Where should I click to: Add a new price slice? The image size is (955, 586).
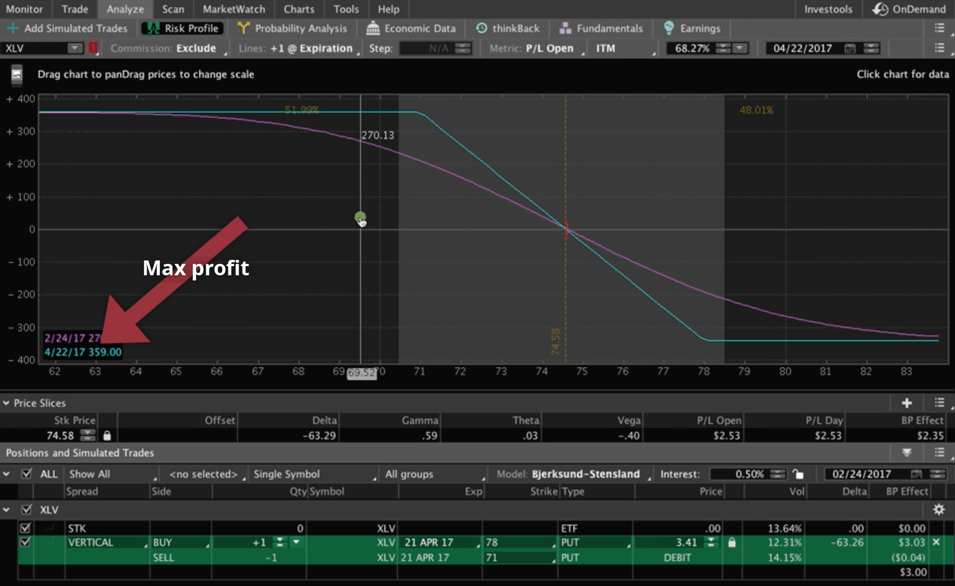pos(906,403)
